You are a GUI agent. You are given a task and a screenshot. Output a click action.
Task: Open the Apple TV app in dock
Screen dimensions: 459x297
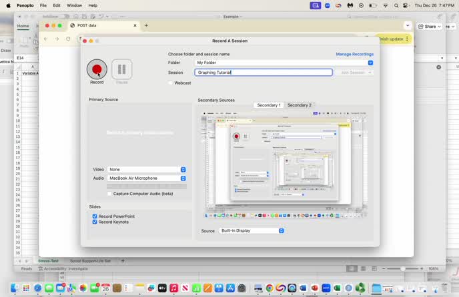click(x=161, y=288)
